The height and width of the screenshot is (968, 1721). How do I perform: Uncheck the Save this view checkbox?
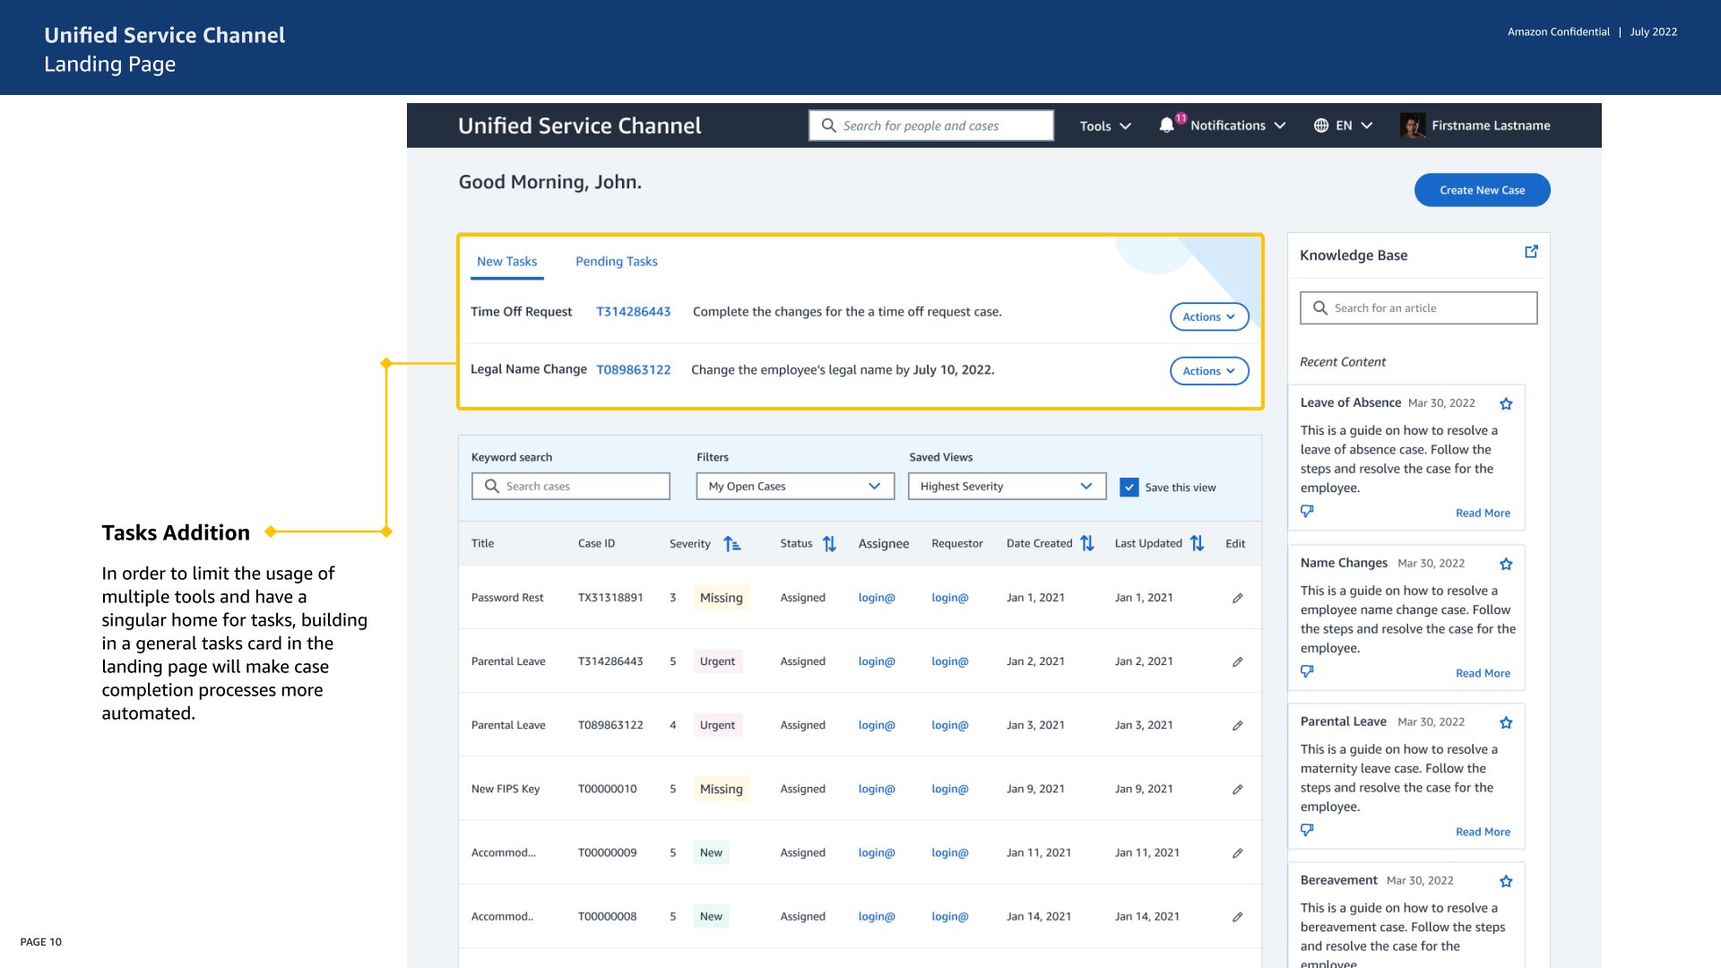point(1129,487)
